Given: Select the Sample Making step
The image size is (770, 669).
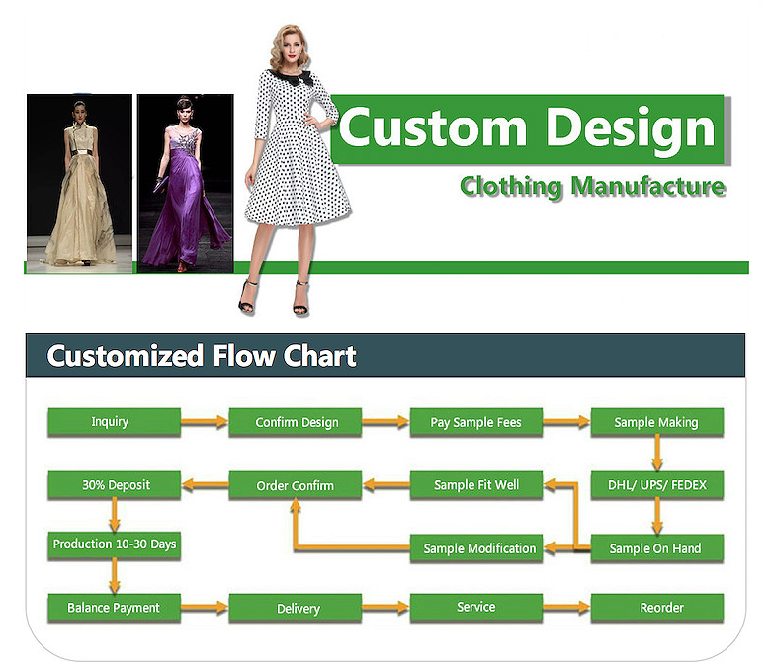Looking at the screenshot, I should (657, 422).
